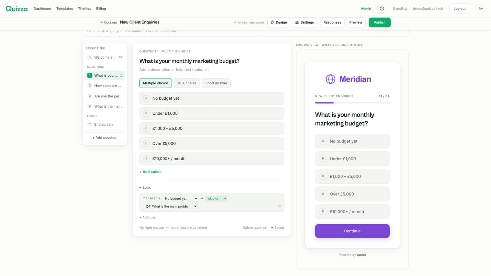
Task: Open quiz Settings
Action: pos(304,22)
